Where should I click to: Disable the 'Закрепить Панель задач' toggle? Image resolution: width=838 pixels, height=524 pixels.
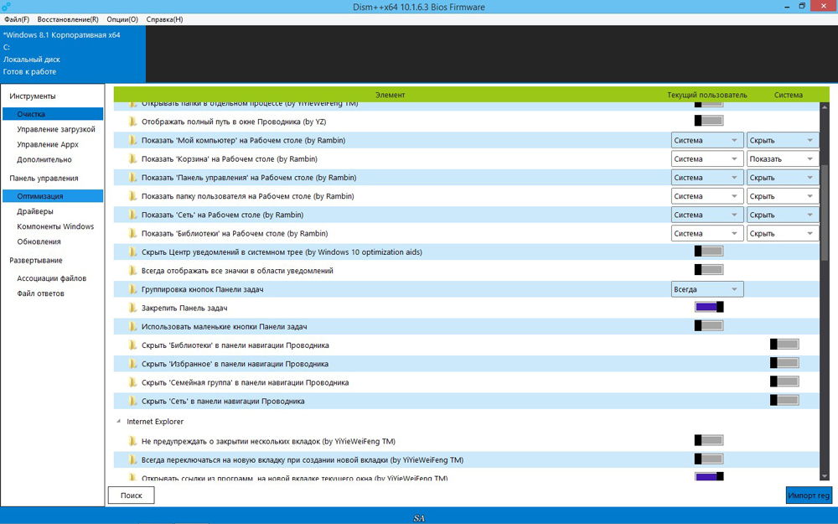(709, 307)
